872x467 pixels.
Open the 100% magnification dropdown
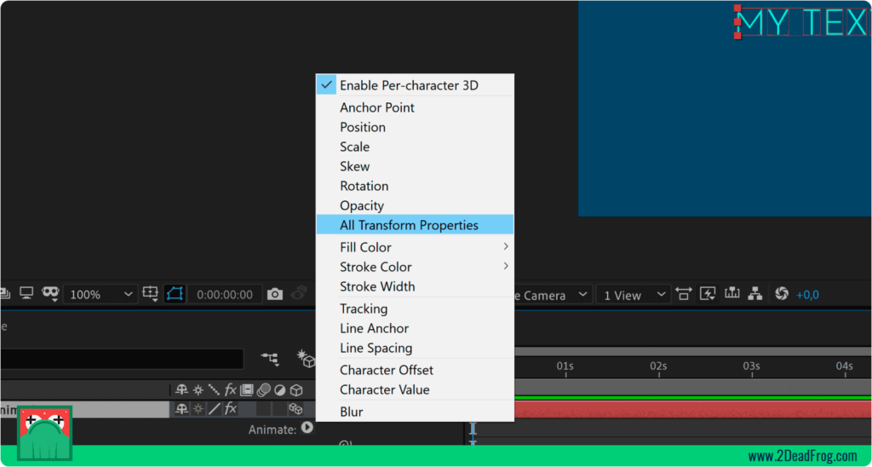[x=100, y=295]
